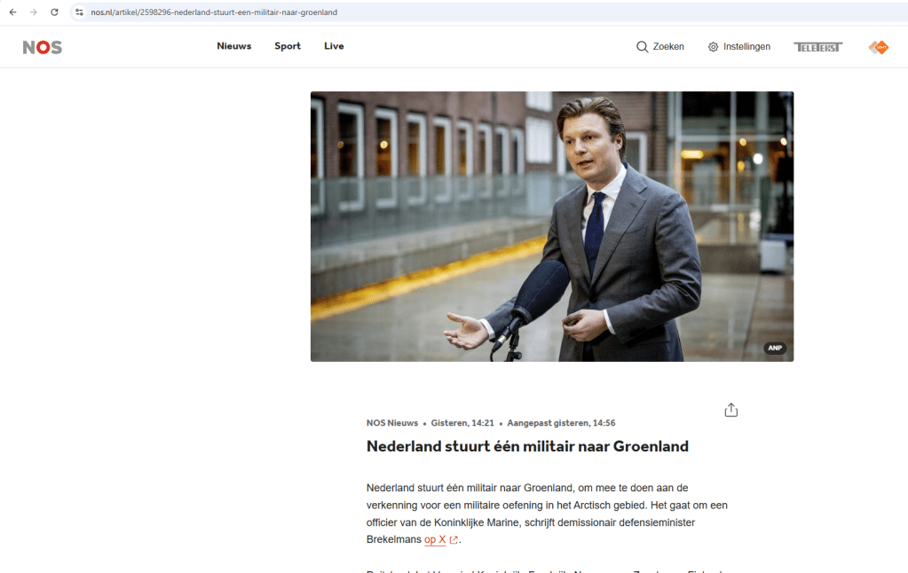
Task: Open the search magnifier icon
Action: (642, 47)
